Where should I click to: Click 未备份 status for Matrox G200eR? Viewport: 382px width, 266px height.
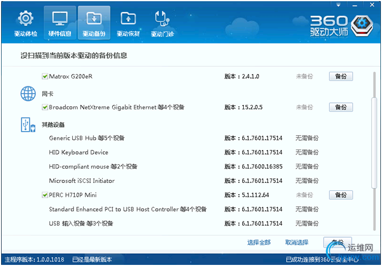[x=304, y=77]
